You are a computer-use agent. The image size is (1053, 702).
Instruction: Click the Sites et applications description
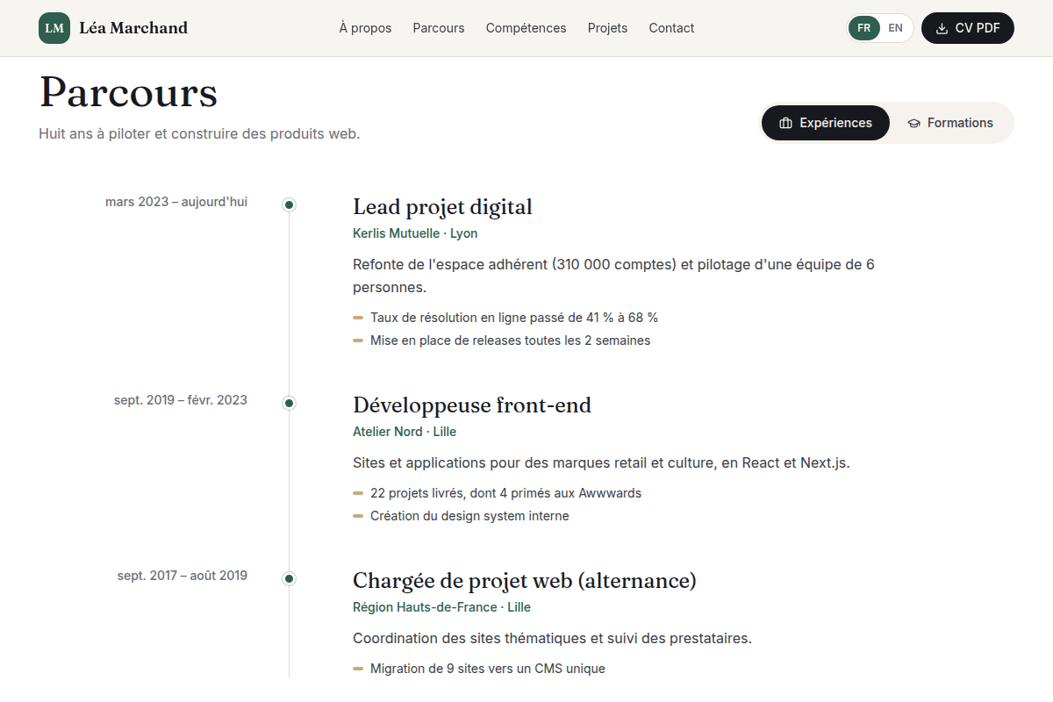tap(601, 462)
